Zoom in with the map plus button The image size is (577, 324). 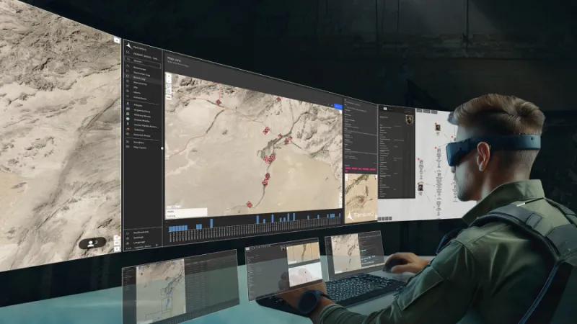[169, 76]
